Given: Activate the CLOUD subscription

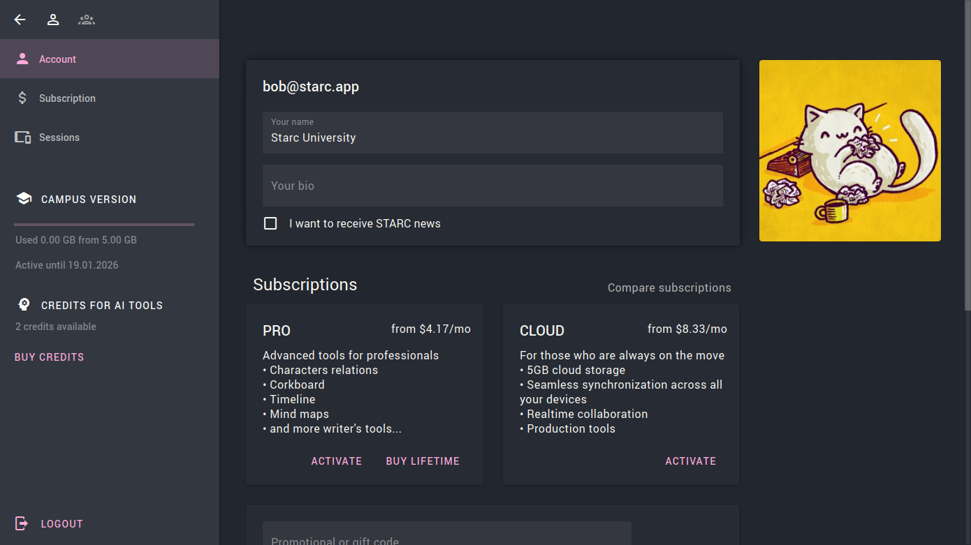Looking at the screenshot, I should coord(690,461).
